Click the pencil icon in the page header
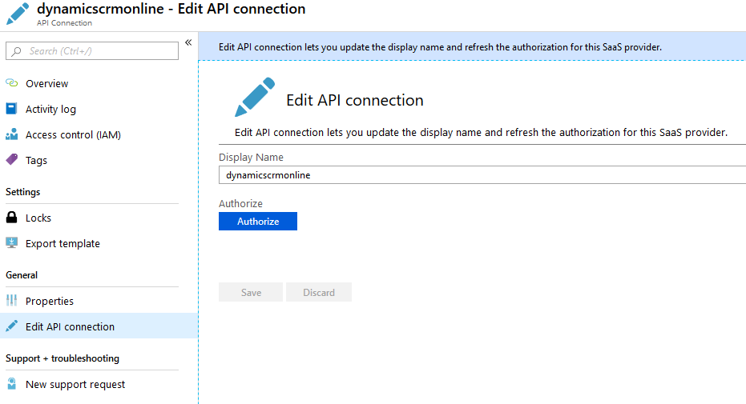The width and height of the screenshot is (746, 404). [18, 14]
